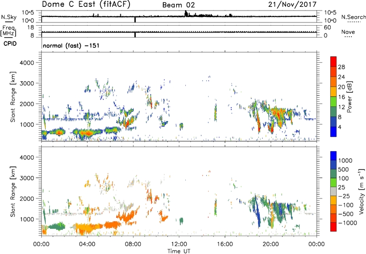Click the 'Dome C East (fitACF)' title
This screenshot has width=366, height=254.
86,5
